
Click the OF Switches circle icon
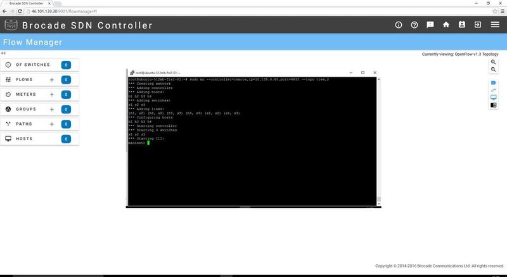click(x=8, y=65)
